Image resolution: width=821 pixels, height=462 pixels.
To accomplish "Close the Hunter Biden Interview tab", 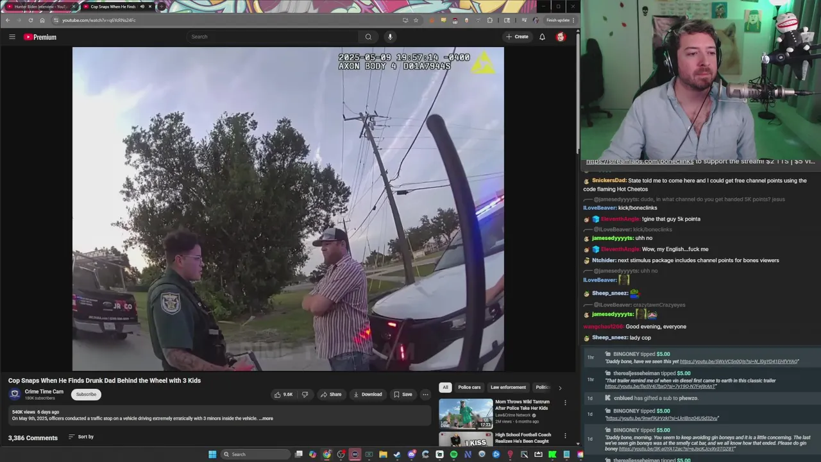I will [74, 6].
